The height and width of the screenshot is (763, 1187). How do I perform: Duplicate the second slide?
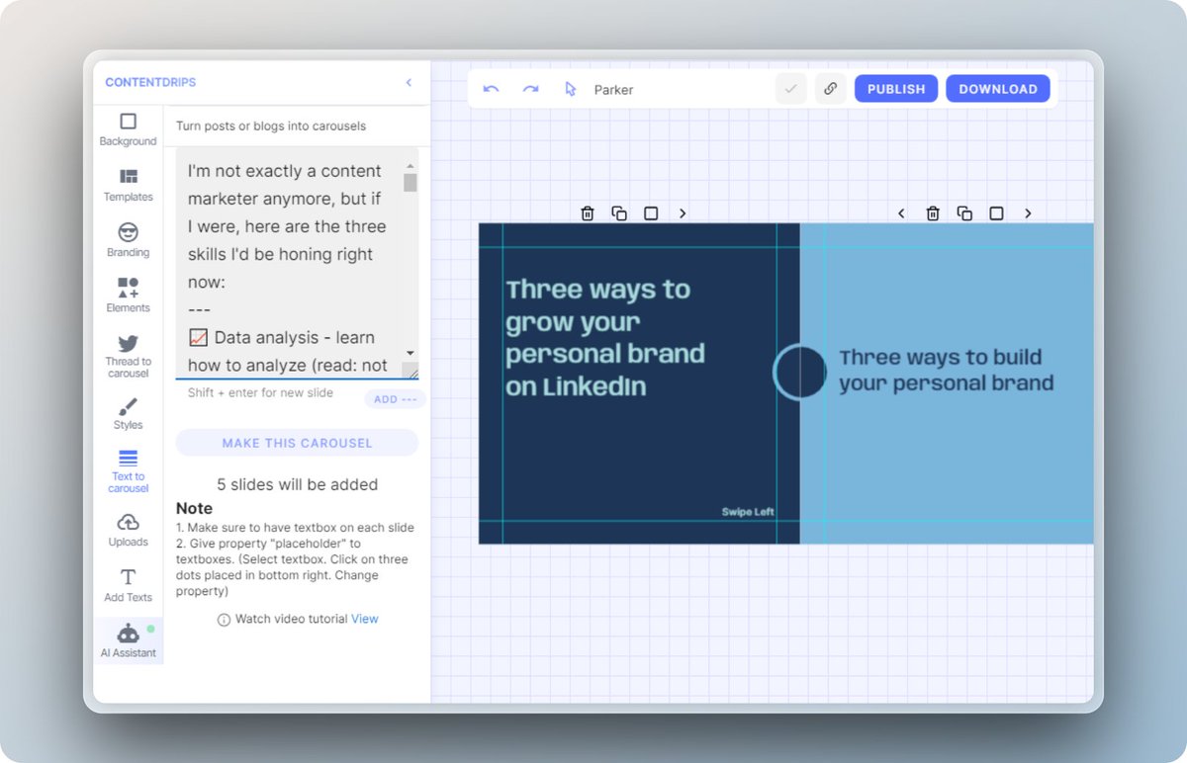964,213
